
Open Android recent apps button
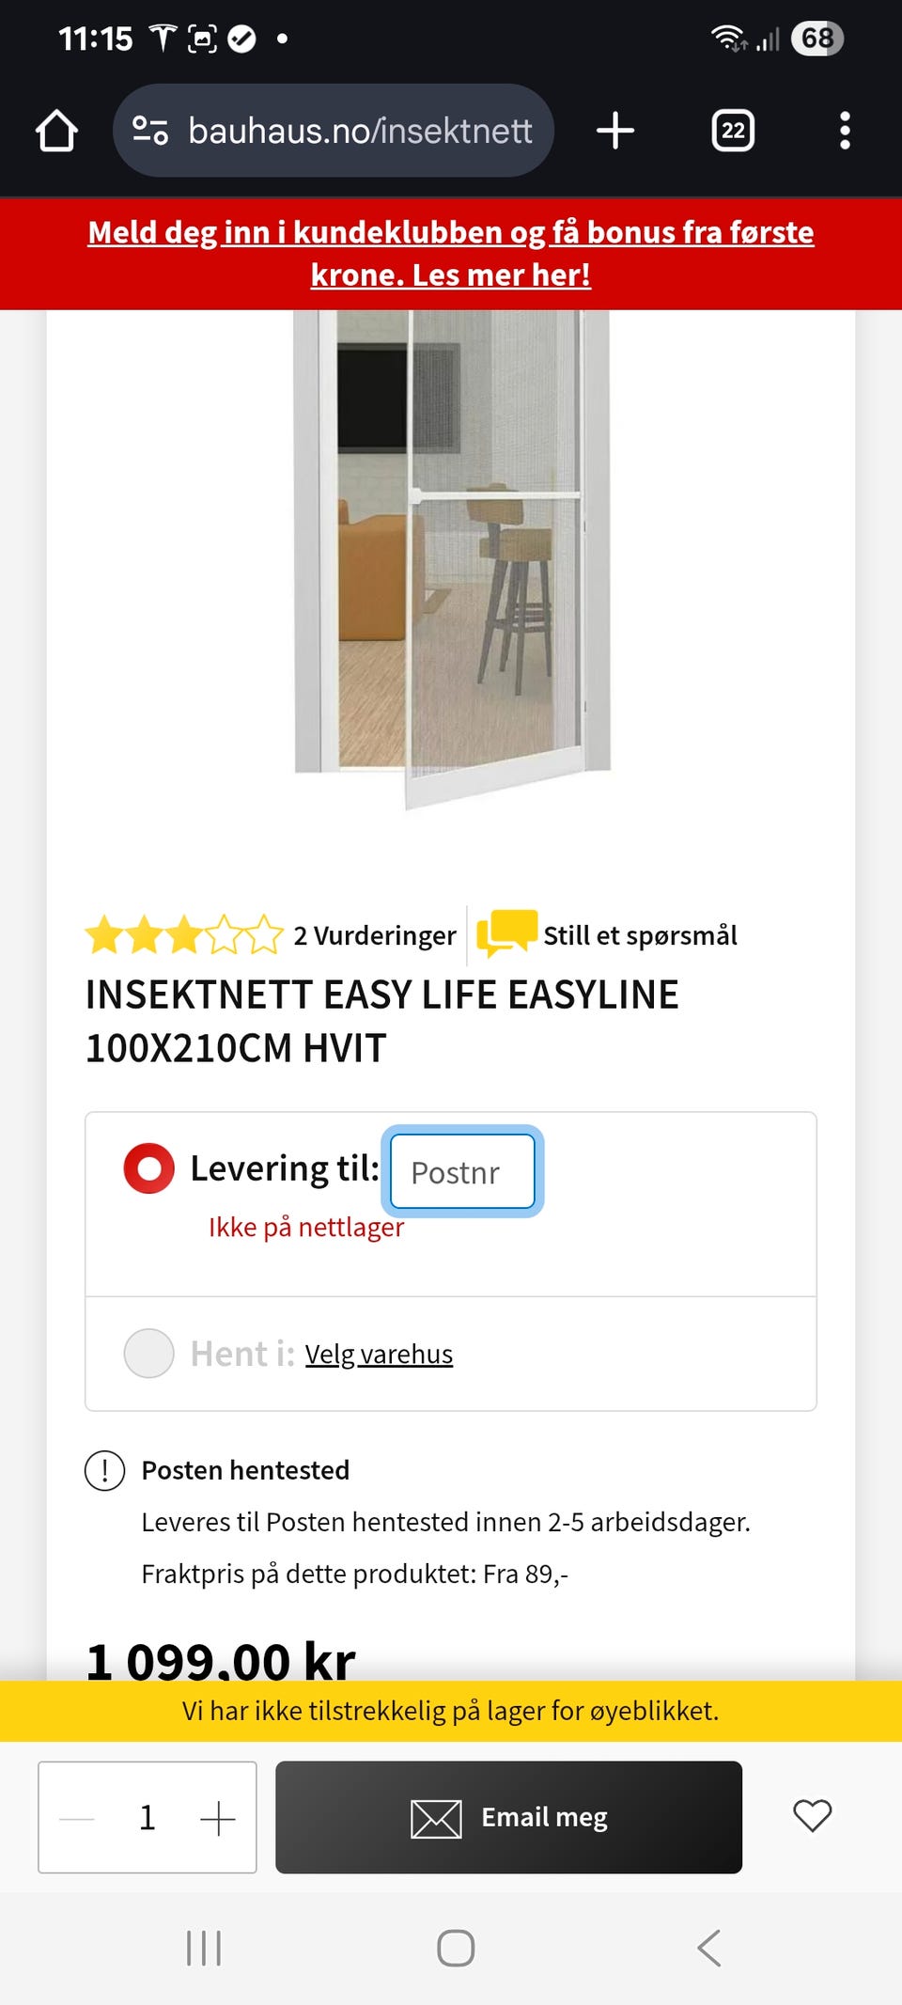[x=204, y=1948]
